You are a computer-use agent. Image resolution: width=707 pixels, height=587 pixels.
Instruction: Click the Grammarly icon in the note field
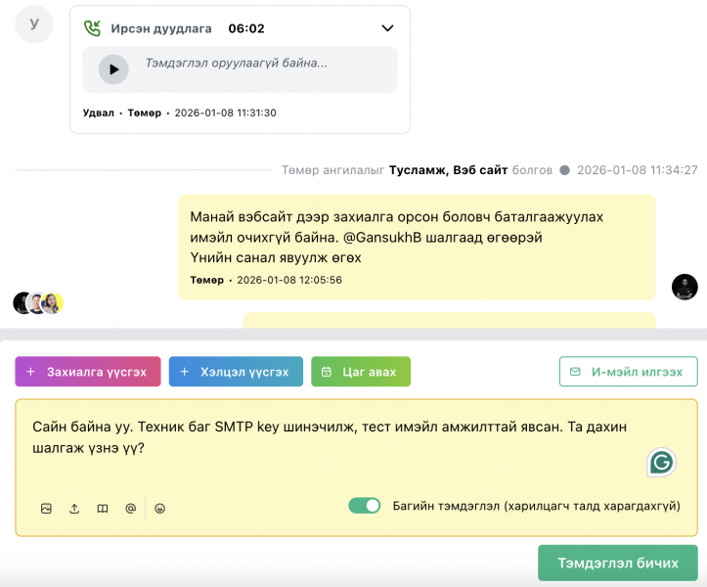coord(662,463)
